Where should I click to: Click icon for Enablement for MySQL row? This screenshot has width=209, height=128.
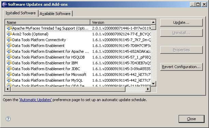pos(9,80)
